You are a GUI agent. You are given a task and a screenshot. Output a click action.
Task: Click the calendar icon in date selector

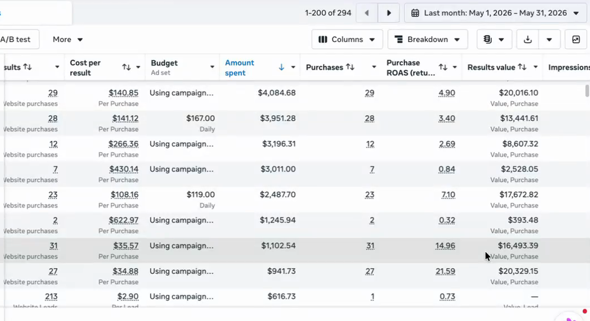click(x=415, y=13)
